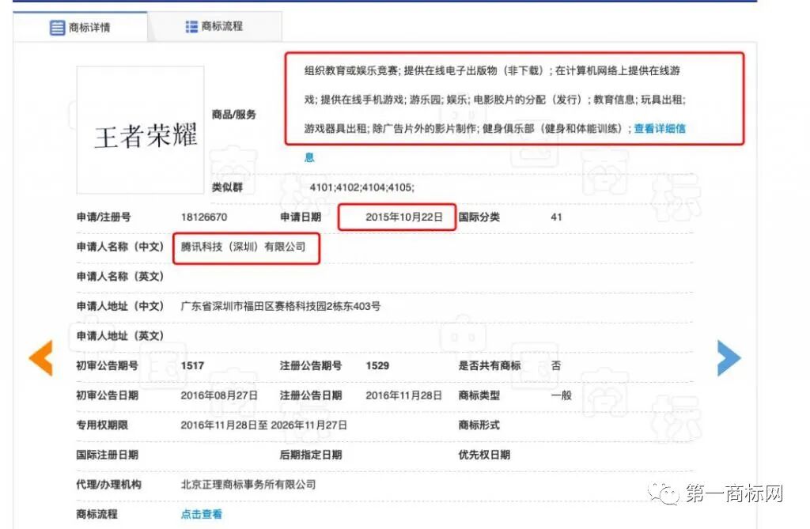Click the 是否共有商标 label
Image resolution: width=810 pixels, height=529 pixels.
click(x=490, y=366)
